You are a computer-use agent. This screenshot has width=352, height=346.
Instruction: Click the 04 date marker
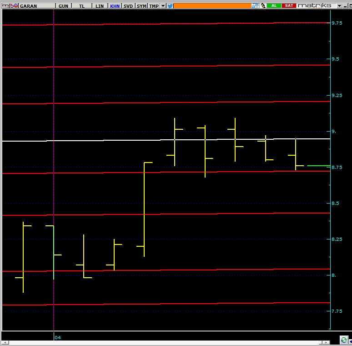click(58, 337)
